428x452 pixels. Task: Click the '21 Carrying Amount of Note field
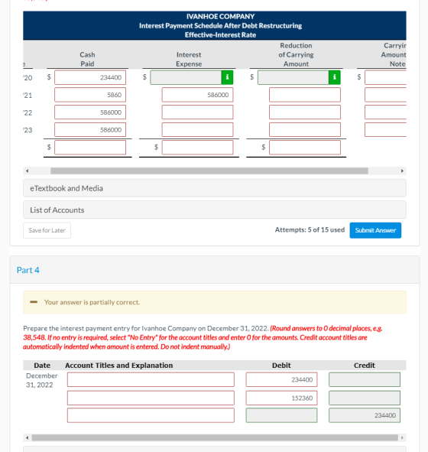tap(385, 95)
